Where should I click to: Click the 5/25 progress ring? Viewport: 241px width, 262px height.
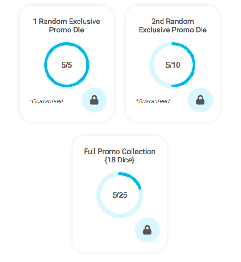120,195
